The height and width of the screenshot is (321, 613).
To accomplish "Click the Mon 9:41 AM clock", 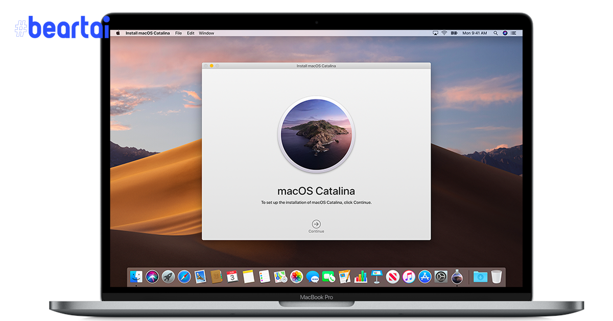I will pyautogui.click(x=474, y=33).
